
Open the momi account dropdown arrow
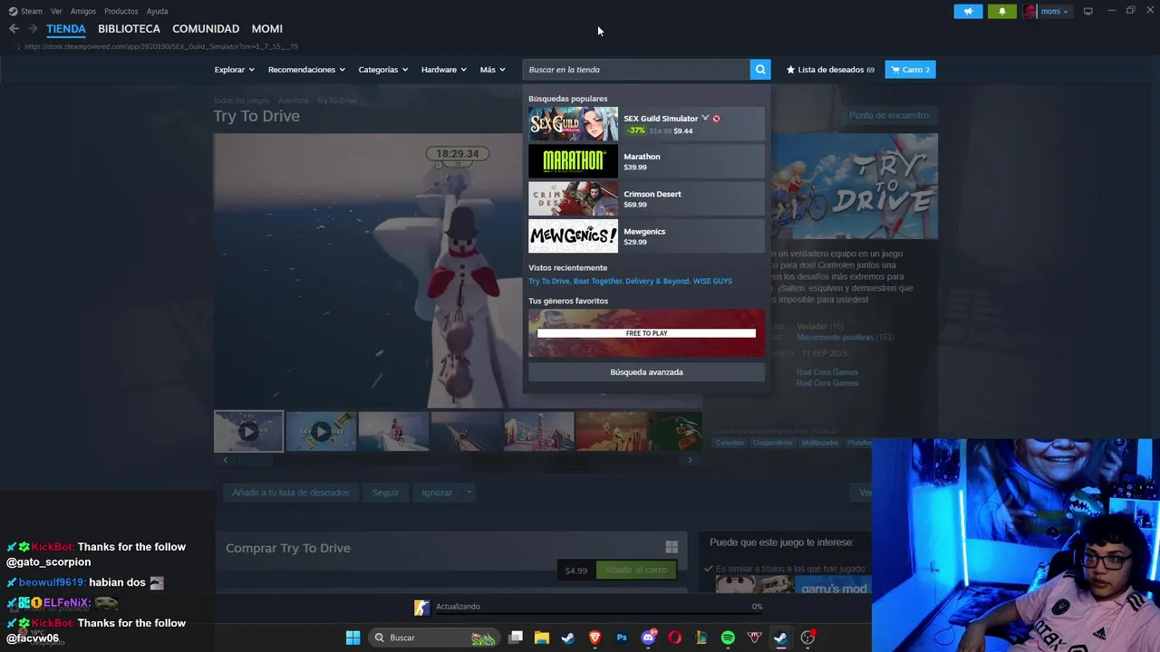(x=1066, y=12)
